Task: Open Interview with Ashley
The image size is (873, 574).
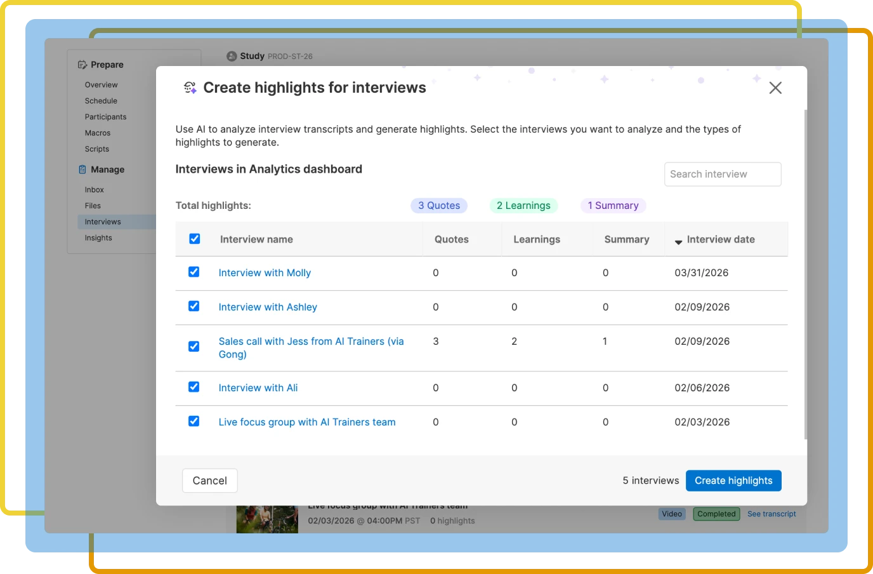Action: [x=268, y=307]
